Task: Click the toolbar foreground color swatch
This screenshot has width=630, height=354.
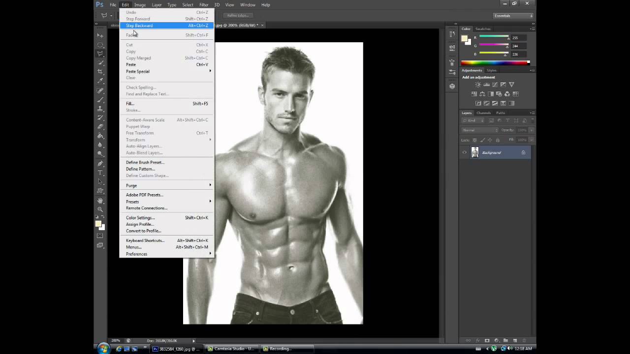Action: click(98, 224)
